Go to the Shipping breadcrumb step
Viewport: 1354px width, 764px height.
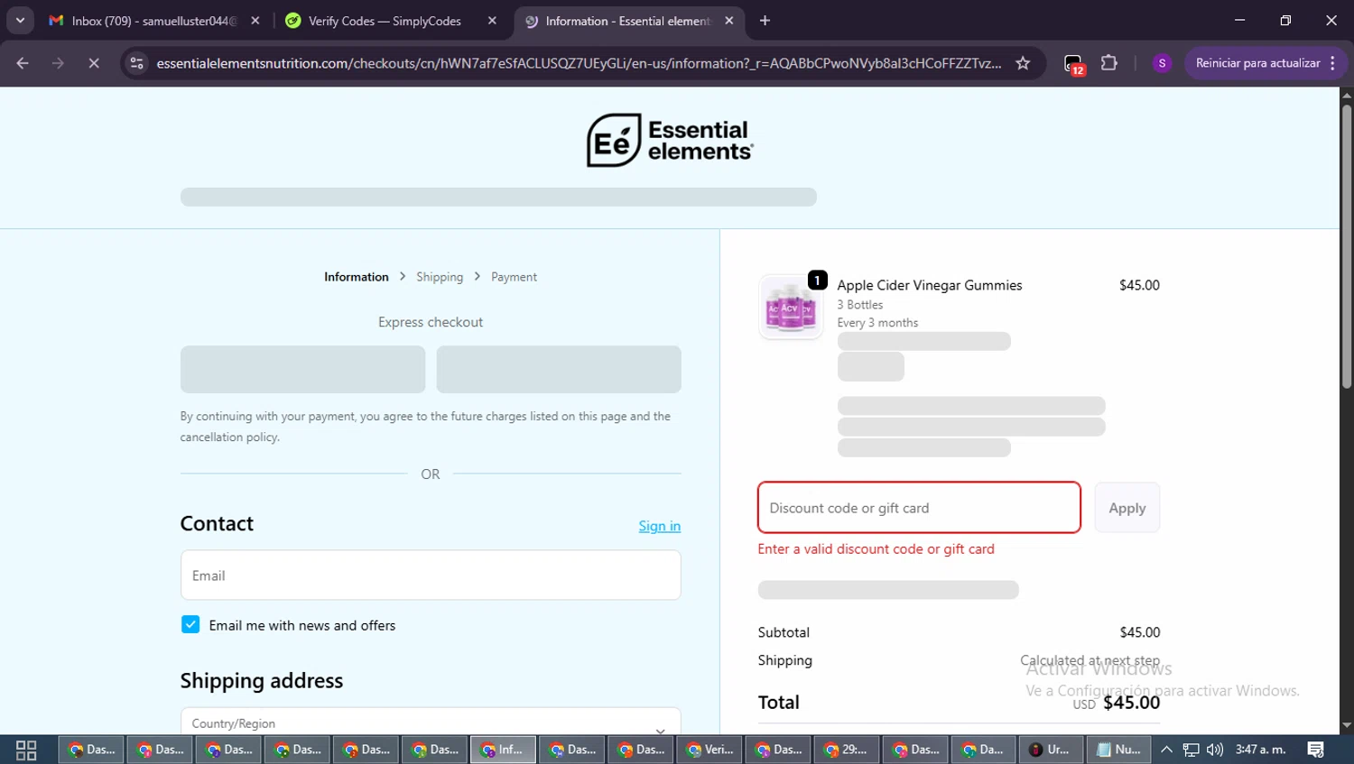tap(440, 277)
